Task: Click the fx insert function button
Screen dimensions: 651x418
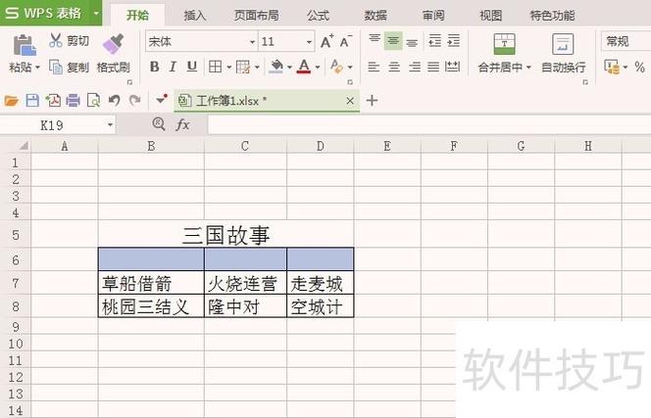Action: 183,124
